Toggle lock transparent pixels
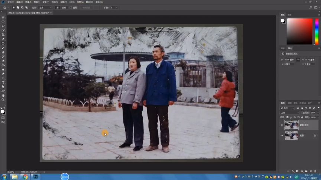 point(288,117)
